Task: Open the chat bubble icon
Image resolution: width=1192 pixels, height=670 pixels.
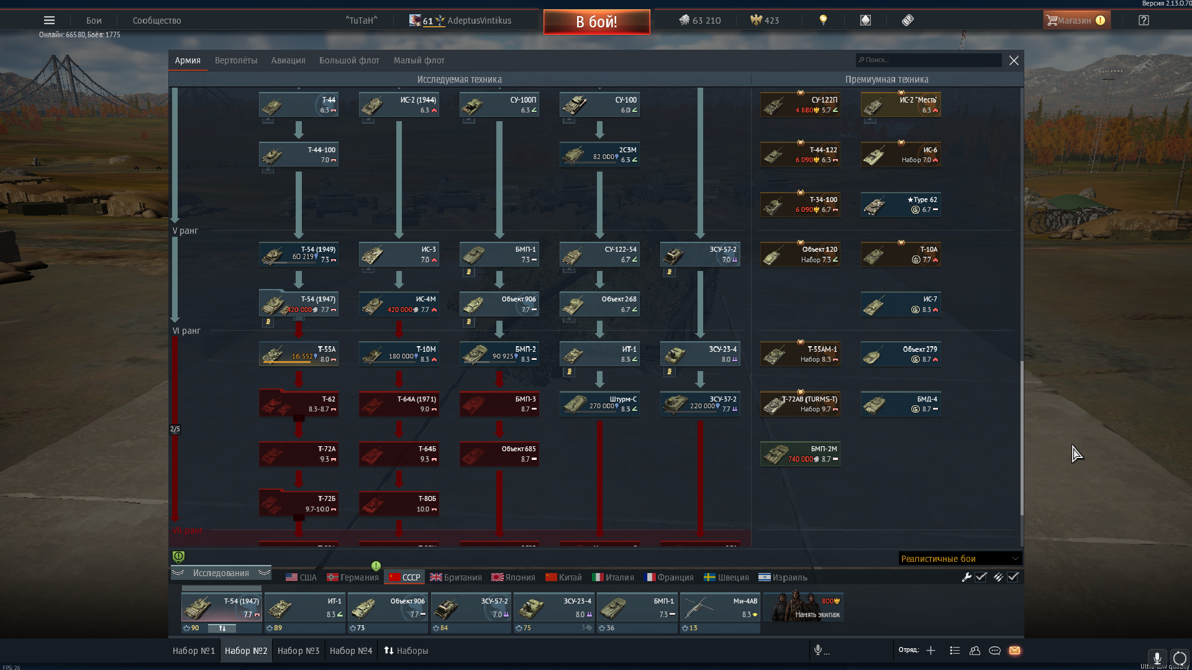Action: point(994,650)
